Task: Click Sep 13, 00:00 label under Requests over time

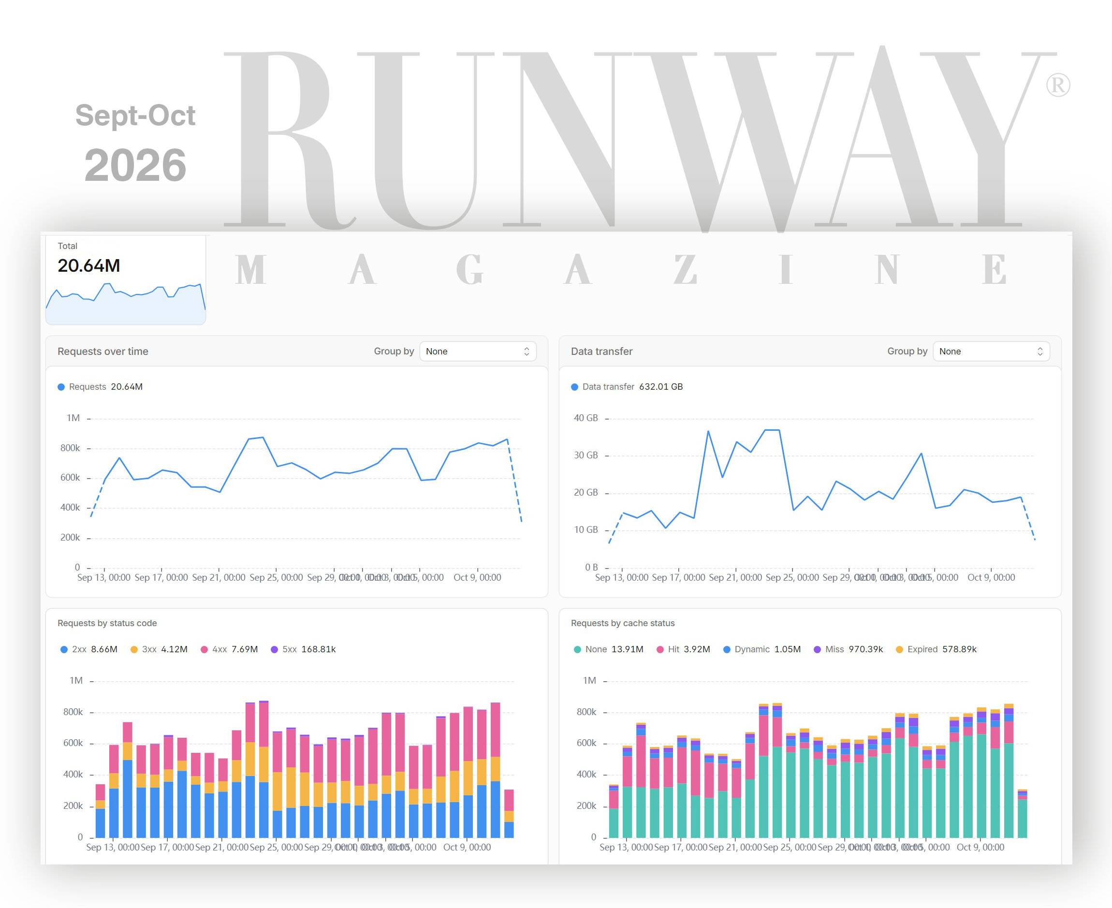Action: tap(103, 577)
